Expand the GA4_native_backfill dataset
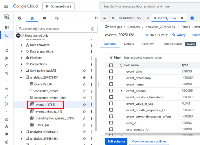The width and height of the screenshot is (200, 145). (x=21, y=71)
